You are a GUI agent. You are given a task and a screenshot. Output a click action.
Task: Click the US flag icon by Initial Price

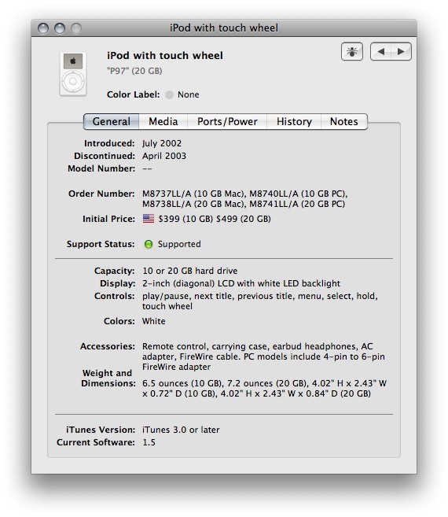pos(149,218)
